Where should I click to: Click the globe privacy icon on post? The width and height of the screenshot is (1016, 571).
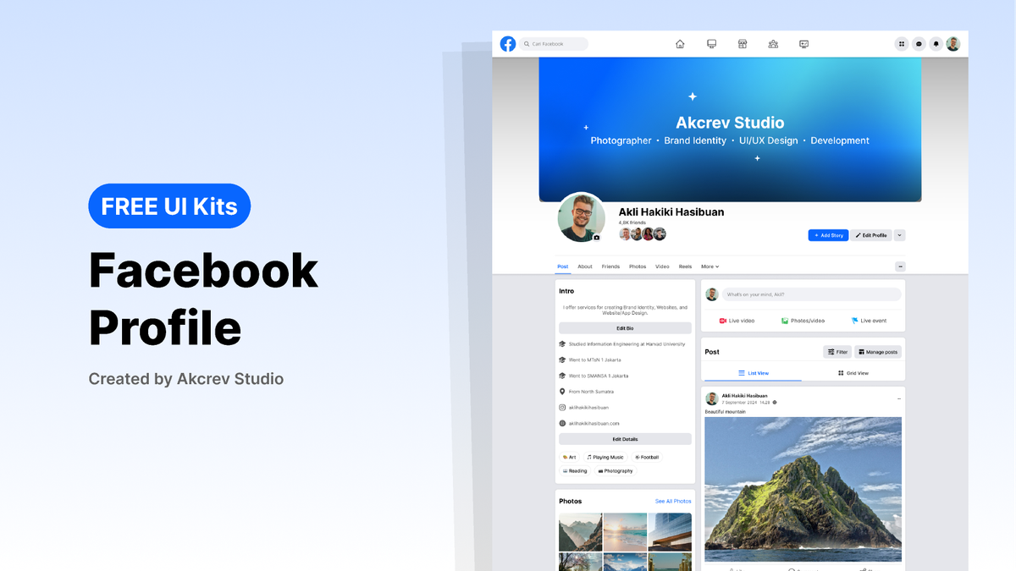[775, 403]
